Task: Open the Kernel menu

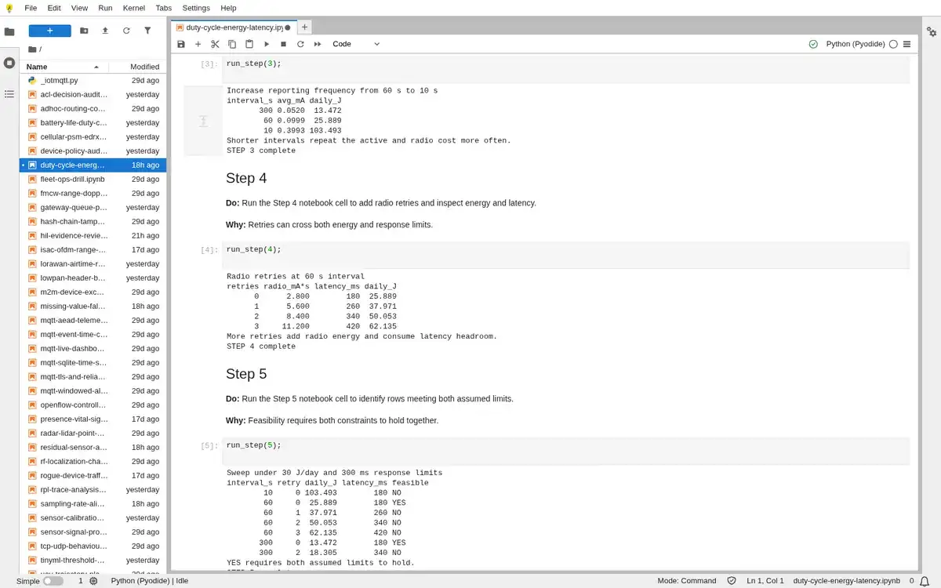Action: pyautogui.click(x=134, y=8)
